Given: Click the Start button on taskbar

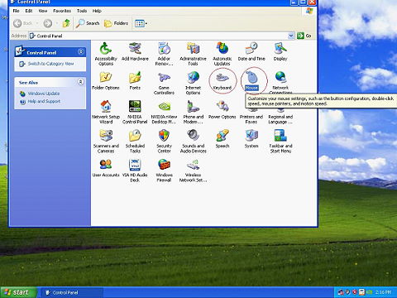Looking at the screenshot, I should coord(18,292).
